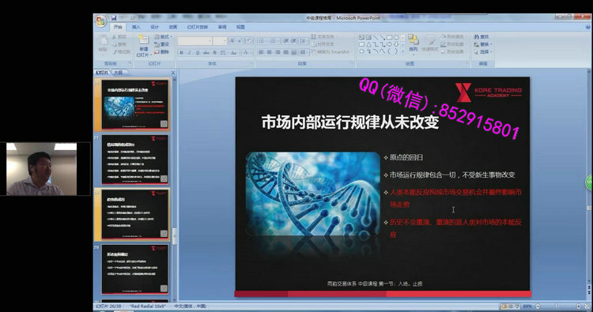Click the help icon at ribbon right
This screenshot has height=312, width=593.
pyautogui.click(x=588, y=27)
